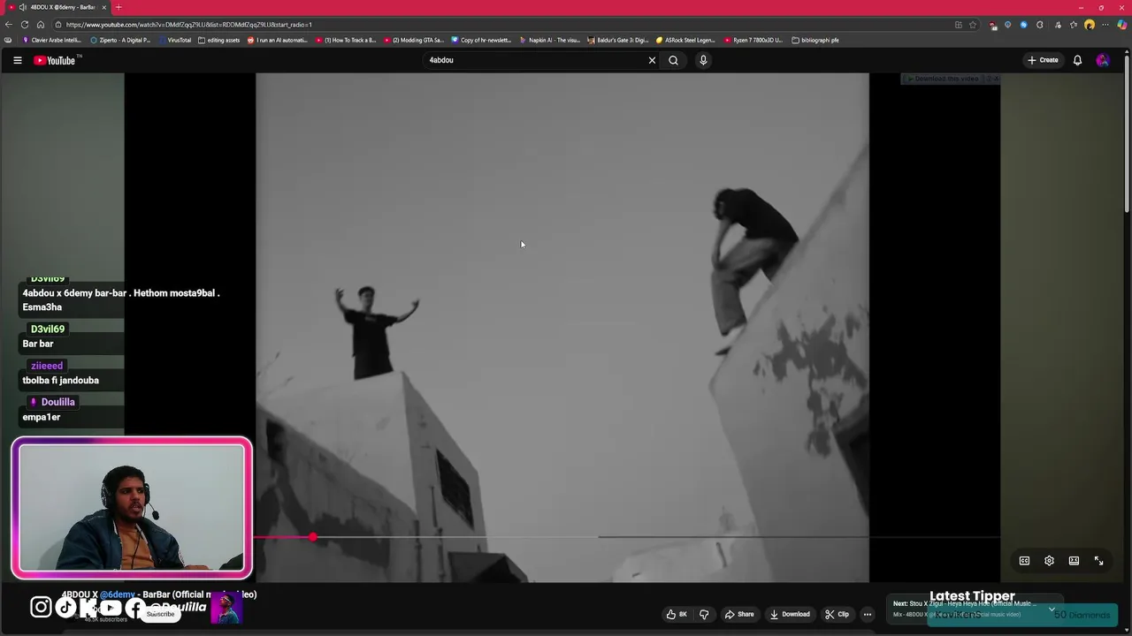Open the YouTube hamburger guide menu
The height and width of the screenshot is (636, 1132).
point(17,60)
